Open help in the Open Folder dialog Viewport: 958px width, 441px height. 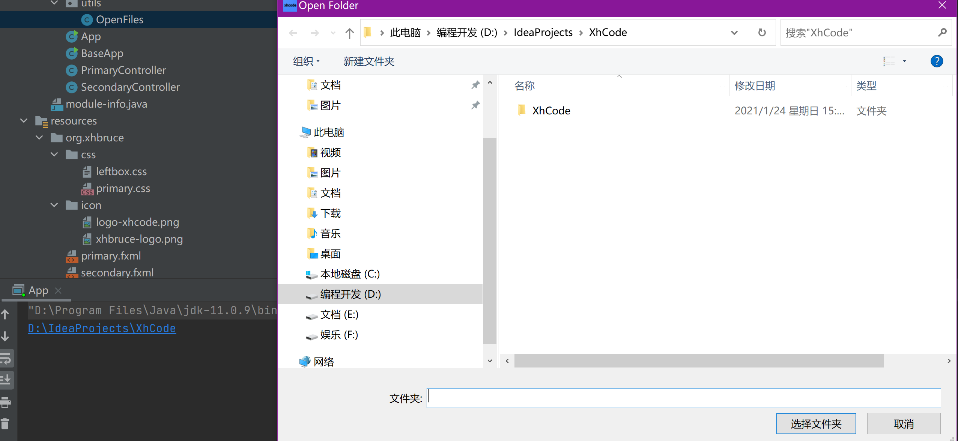coord(937,61)
